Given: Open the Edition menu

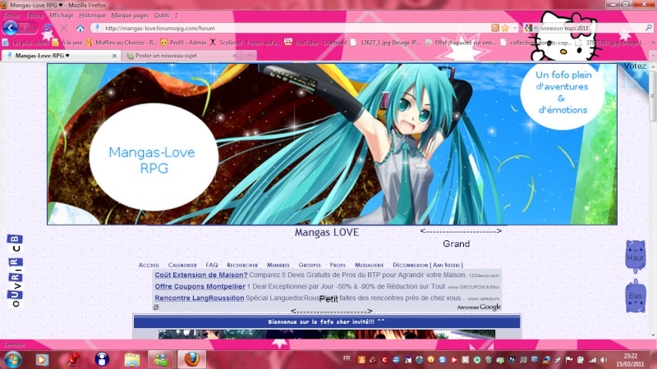Looking at the screenshot, I should coord(34,15).
